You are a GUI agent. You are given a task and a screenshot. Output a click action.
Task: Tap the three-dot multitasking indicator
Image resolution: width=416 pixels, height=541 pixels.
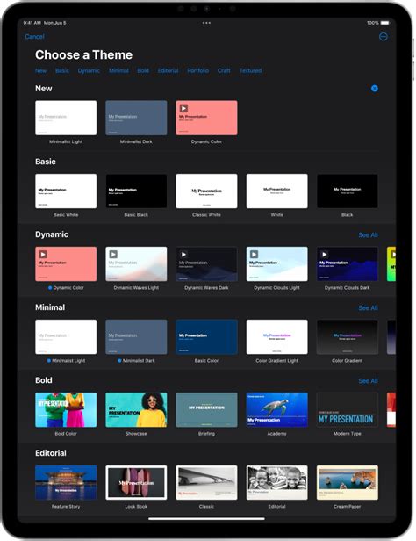[x=206, y=23]
